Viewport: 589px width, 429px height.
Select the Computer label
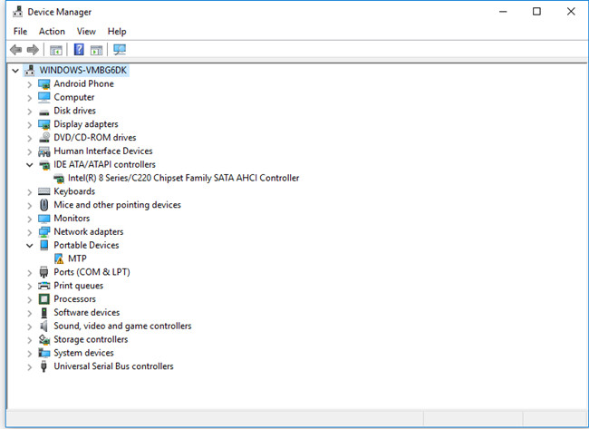pos(74,97)
